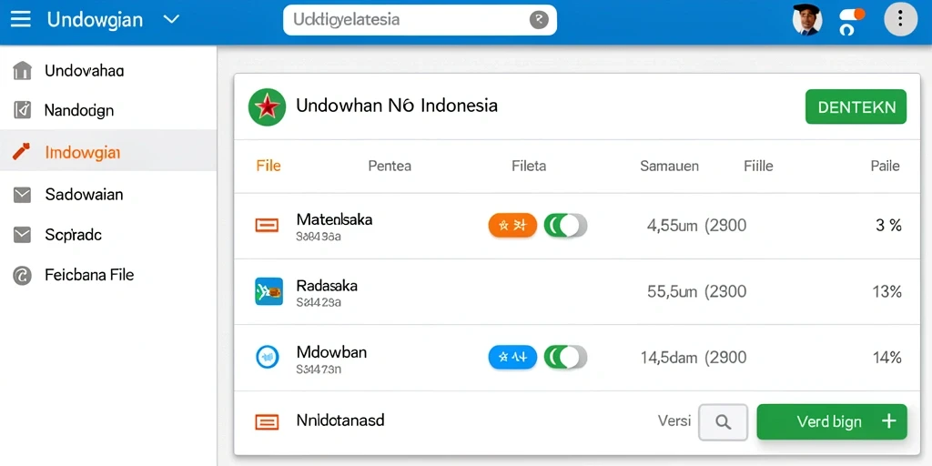Click the Nandoogn edit icon
This screenshot has height=466, width=932.
click(22, 110)
